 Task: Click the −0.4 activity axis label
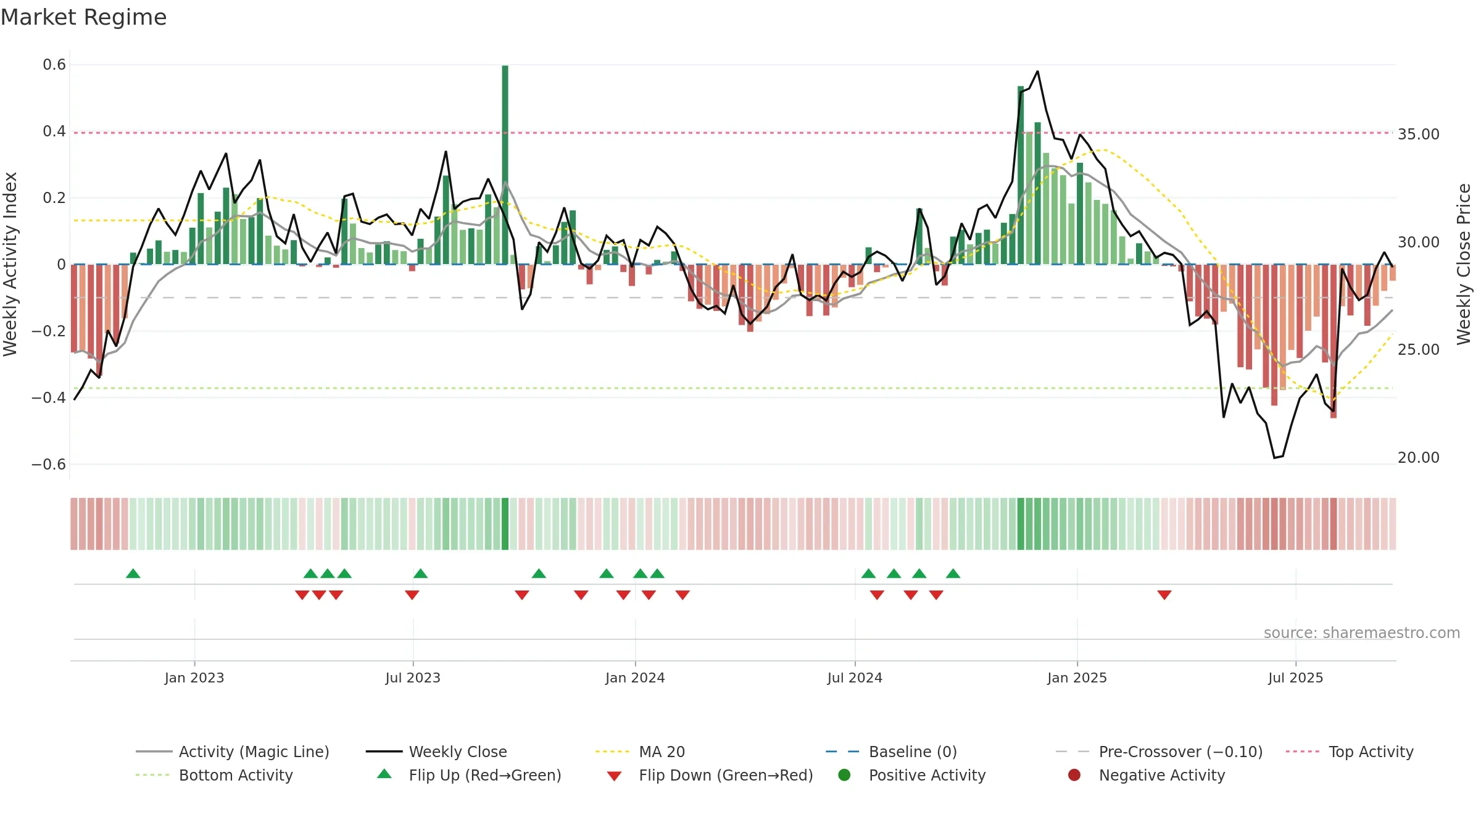[49, 398]
